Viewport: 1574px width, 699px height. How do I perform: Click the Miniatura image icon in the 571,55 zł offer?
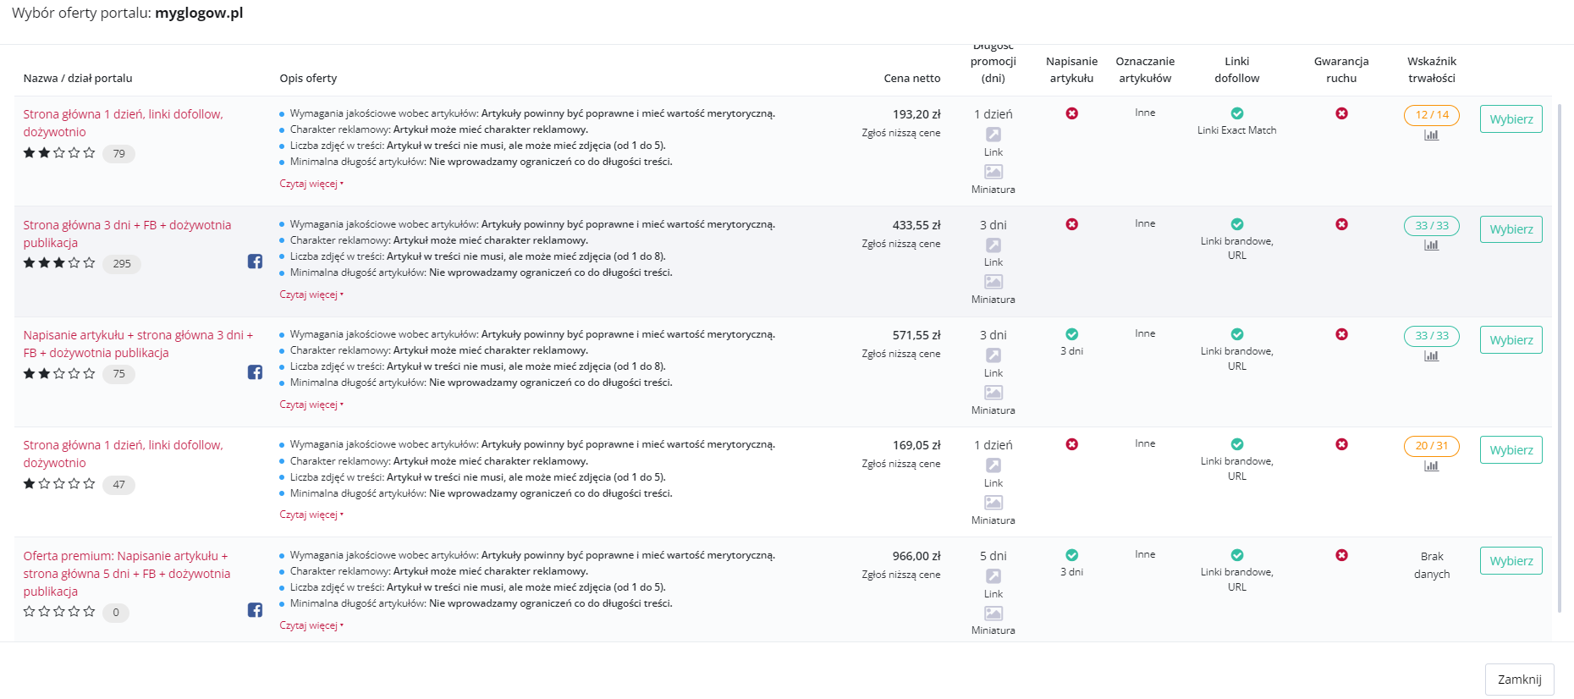click(x=993, y=393)
